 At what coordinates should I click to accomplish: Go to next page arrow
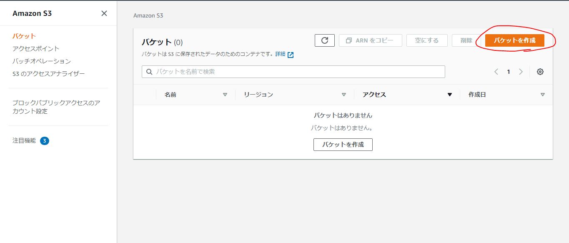pyautogui.click(x=521, y=72)
